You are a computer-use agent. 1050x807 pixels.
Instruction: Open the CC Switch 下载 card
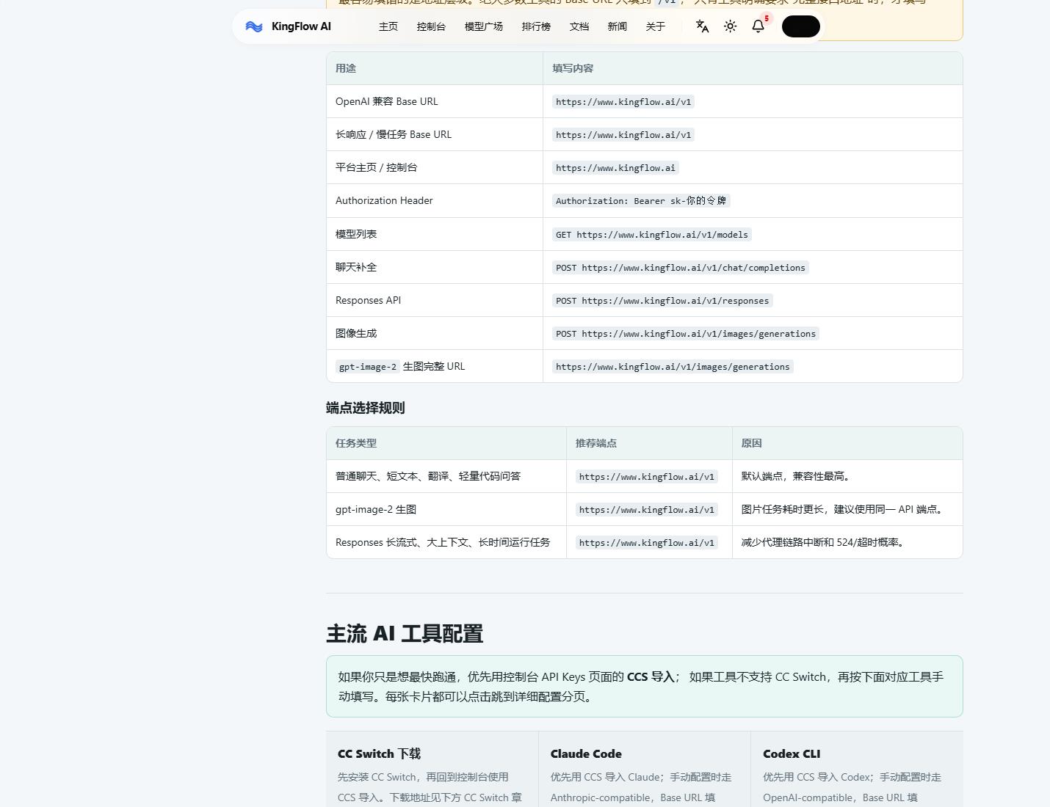(x=432, y=769)
